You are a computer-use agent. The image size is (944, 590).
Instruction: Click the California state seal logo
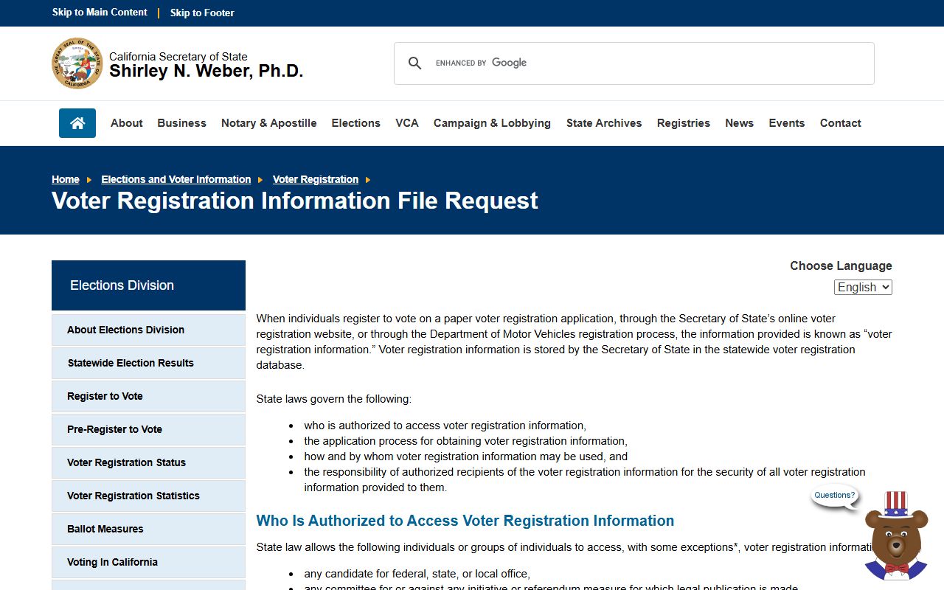point(77,63)
